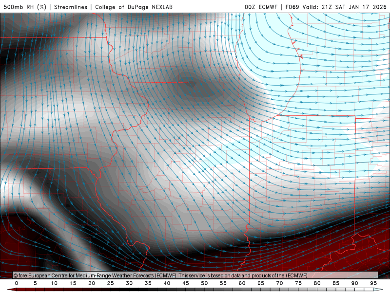The width and height of the screenshot is (390, 292).
Task: Click the '25' humidity scale value
Action: click(x=111, y=283)
